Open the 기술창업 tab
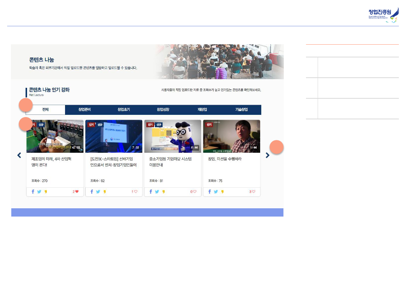Image resolution: width=406 pixels, height=304 pixels. [242, 110]
